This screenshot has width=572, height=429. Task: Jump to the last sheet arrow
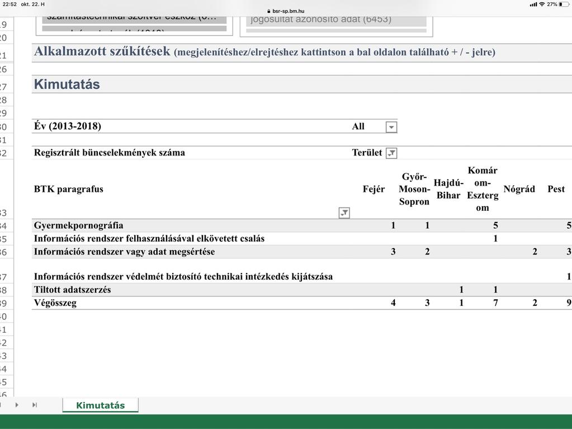pyautogui.click(x=35, y=405)
